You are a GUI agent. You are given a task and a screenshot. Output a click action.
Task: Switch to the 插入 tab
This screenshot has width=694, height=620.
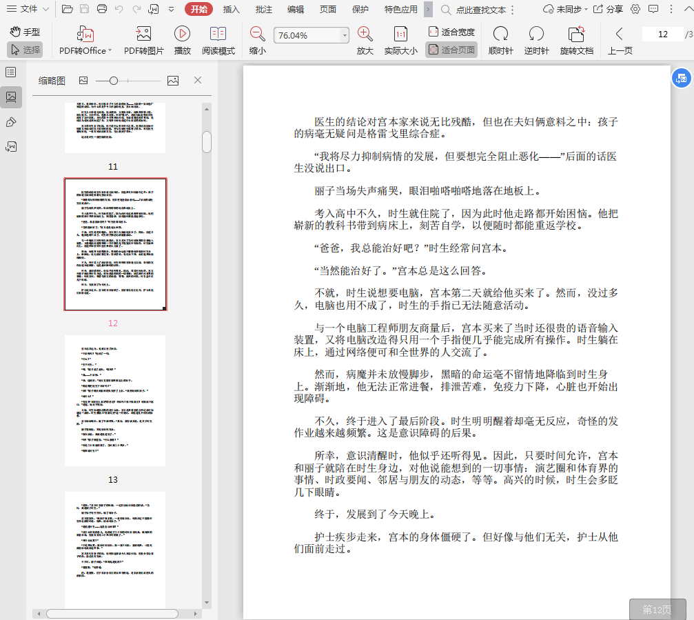click(x=231, y=9)
